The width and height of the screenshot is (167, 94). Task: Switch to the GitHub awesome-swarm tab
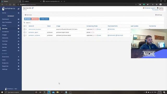[x=52, y=1]
